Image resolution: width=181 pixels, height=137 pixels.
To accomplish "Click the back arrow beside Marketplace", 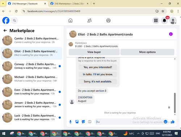I will point(5,30).
